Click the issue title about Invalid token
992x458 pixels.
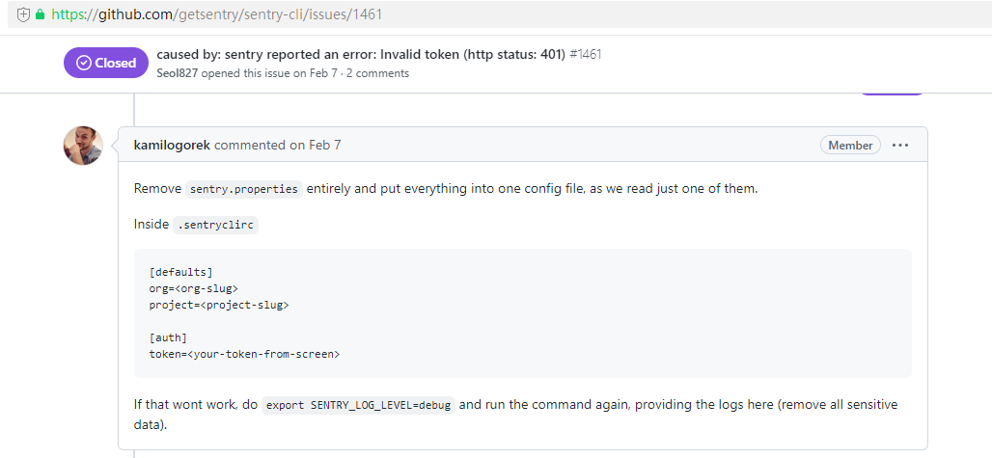(361, 55)
